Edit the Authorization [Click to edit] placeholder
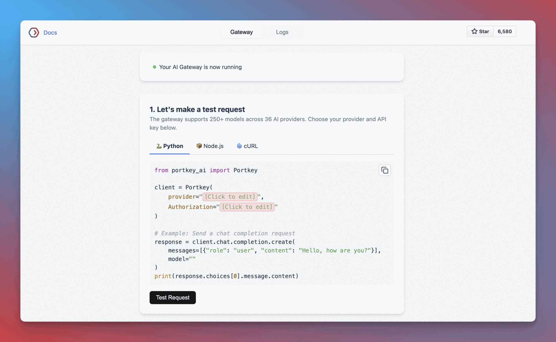This screenshot has width=556, height=342. 247,207
